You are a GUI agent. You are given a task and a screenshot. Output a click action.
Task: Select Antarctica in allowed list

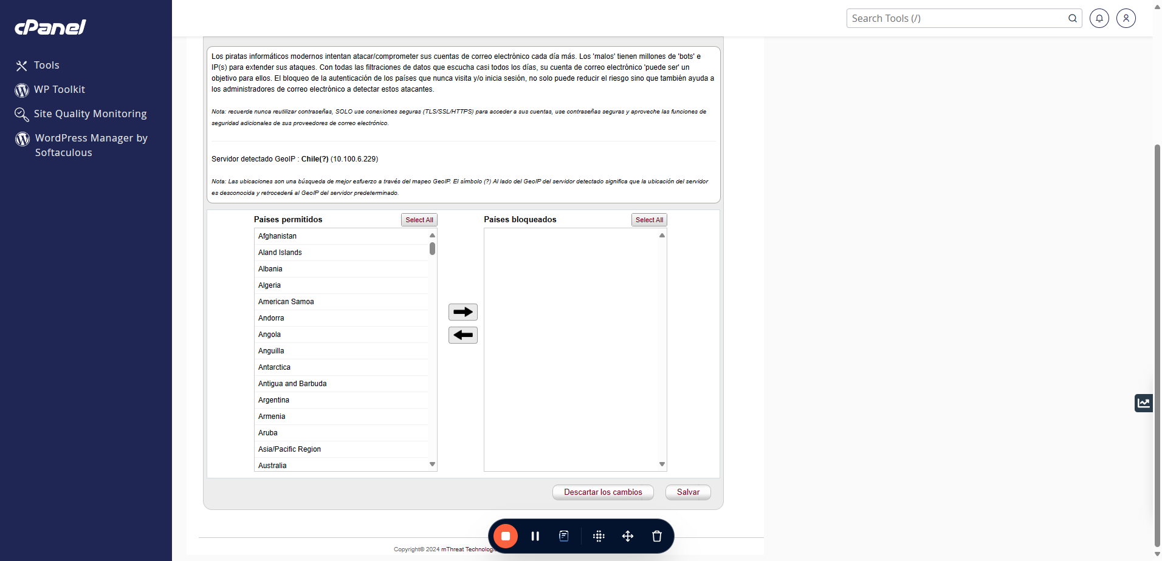point(342,367)
